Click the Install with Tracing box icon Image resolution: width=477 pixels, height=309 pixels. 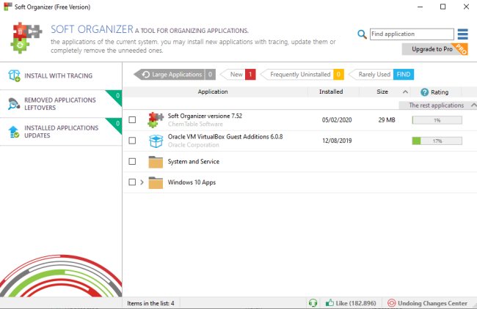[14, 75]
